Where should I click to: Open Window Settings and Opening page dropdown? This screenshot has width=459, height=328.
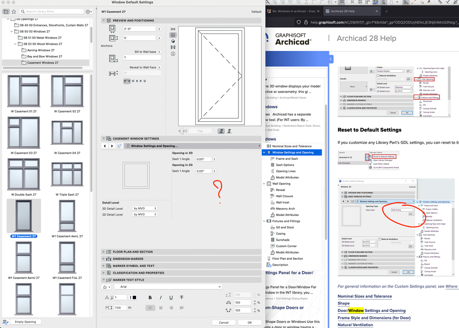click(x=192, y=146)
